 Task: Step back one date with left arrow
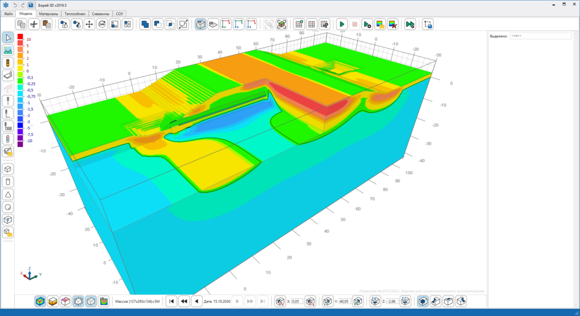tap(197, 301)
